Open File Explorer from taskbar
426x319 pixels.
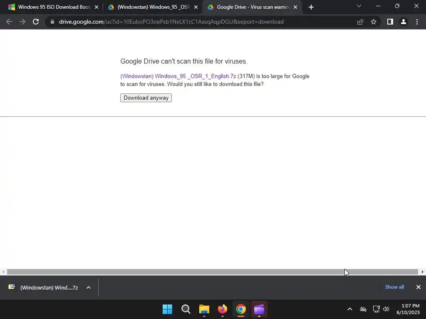point(204,309)
